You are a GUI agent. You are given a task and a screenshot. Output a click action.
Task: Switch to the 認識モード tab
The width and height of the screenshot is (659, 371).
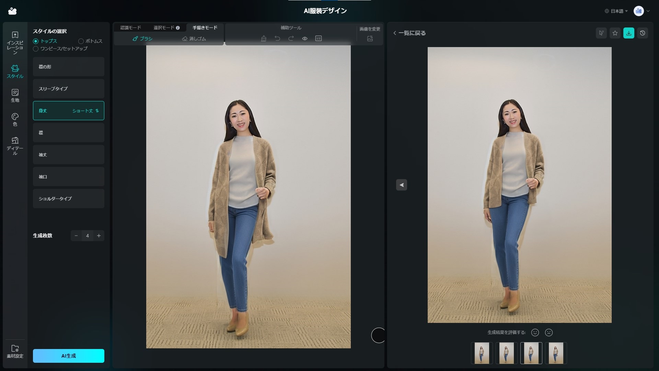click(130, 28)
